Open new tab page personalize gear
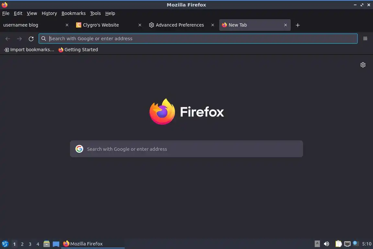The height and width of the screenshot is (249, 373). [x=363, y=65]
